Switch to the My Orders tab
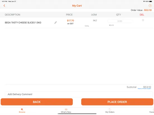The image size is (154, 115). (x=110, y=111)
